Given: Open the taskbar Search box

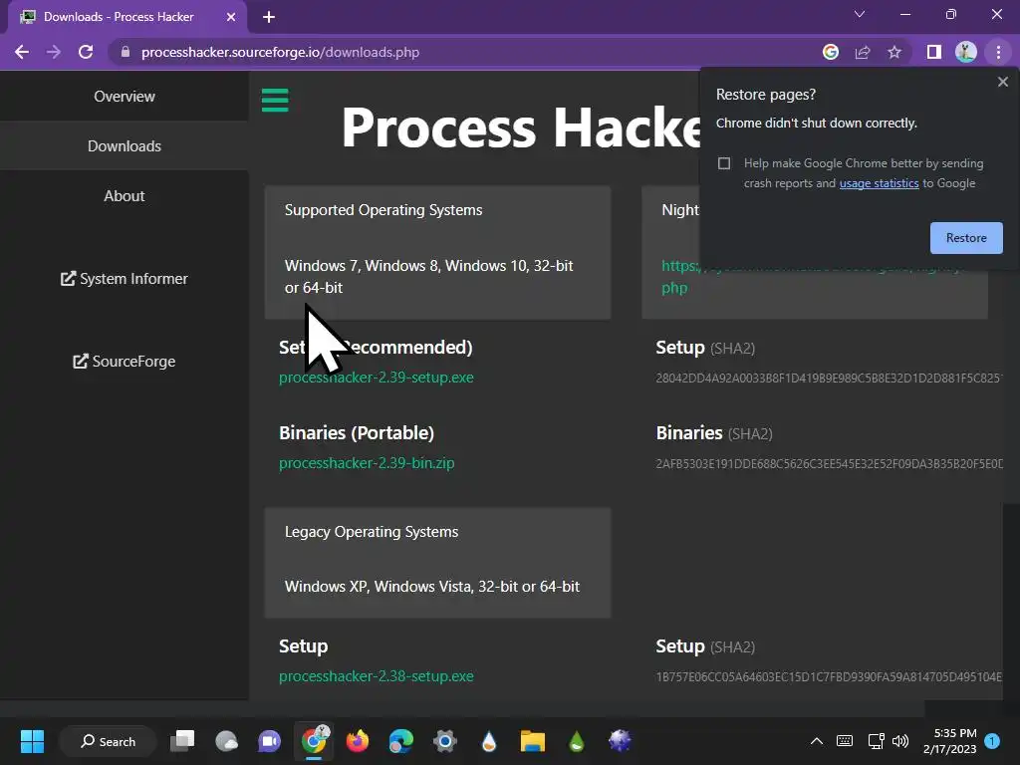Looking at the screenshot, I should (x=108, y=741).
